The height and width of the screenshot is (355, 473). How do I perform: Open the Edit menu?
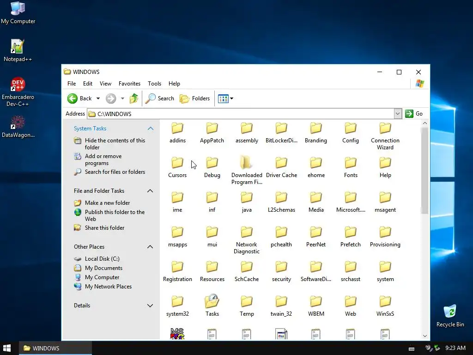88,84
